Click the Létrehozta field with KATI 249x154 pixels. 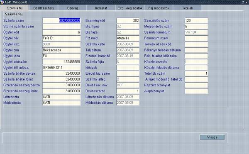[61, 97]
